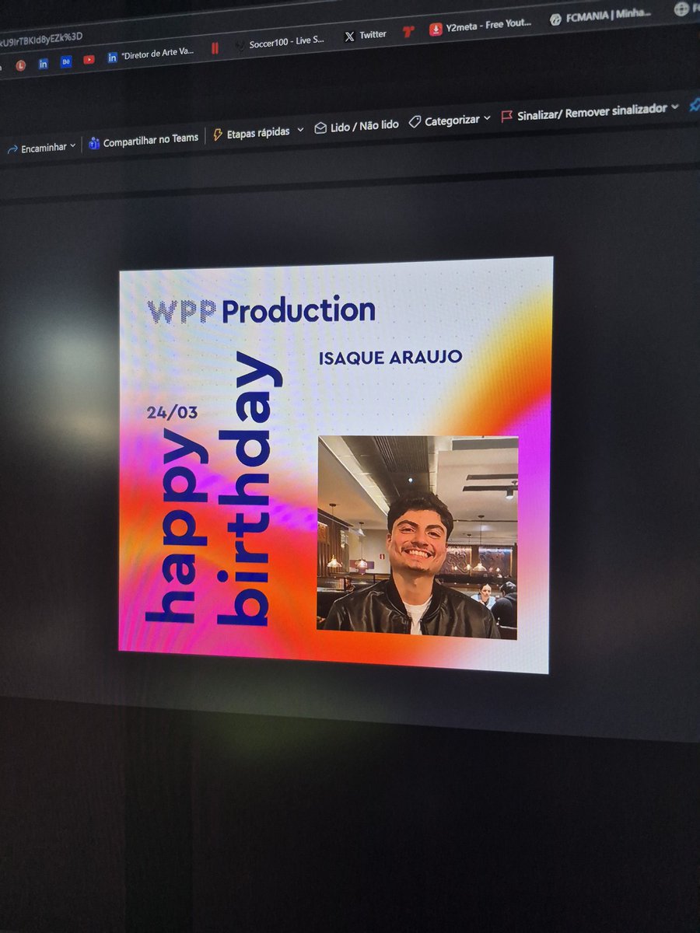700x933 pixels.
Task: Open the Y2meta - Free Yout... bookmark
Action: pos(481,26)
